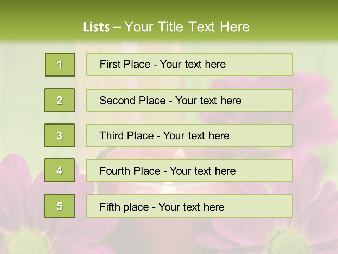Click the digit 3 label
The width and height of the screenshot is (338, 254).
tap(60, 135)
